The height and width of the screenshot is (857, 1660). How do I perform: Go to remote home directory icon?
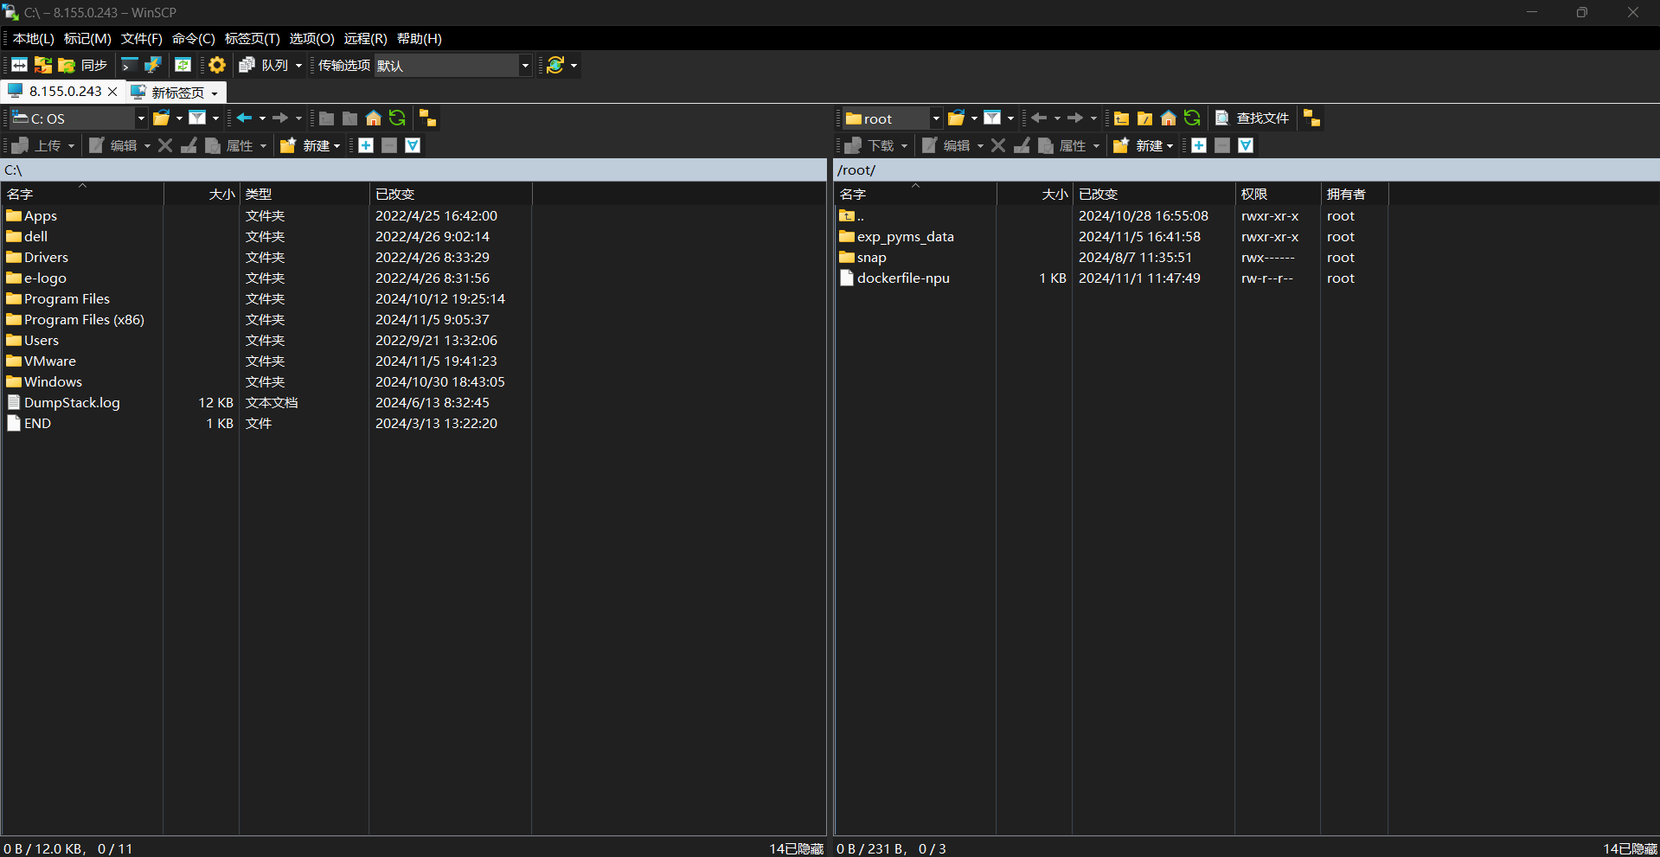click(x=1169, y=118)
